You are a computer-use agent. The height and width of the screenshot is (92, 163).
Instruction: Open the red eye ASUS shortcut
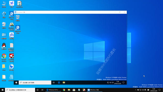(11, 58)
